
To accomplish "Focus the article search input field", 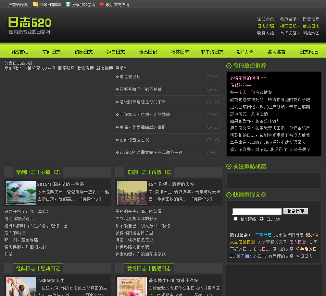I will pyautogui.click(x=257, y=211).
